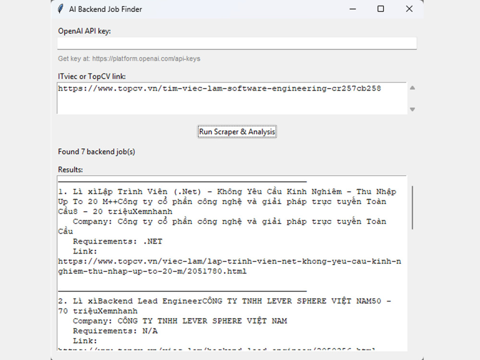Click the feather app icon in title bar
This screenshot has height=360, width=480.
(x=60, y=9)
